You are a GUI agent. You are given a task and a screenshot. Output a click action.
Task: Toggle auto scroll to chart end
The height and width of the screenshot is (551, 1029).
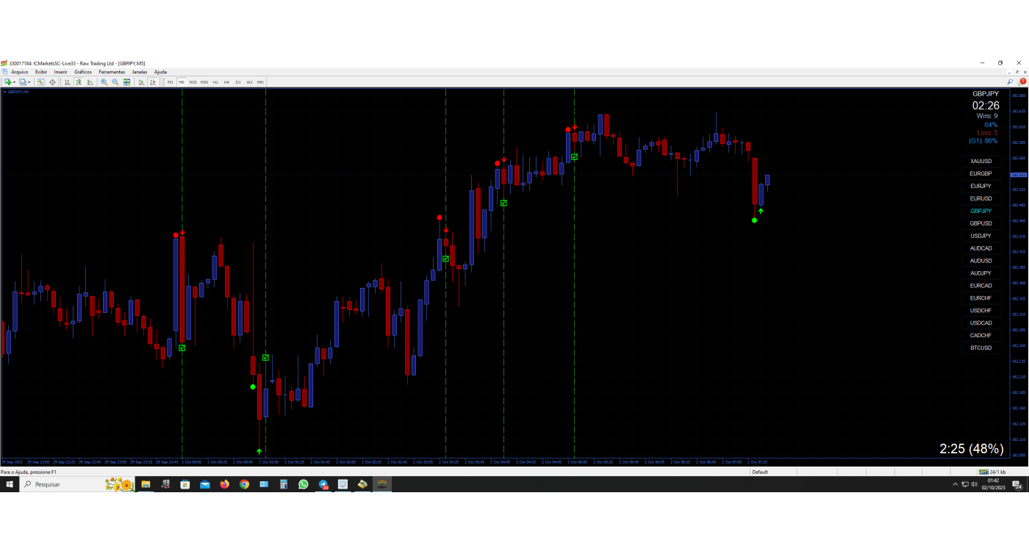[x=141, y=82]
